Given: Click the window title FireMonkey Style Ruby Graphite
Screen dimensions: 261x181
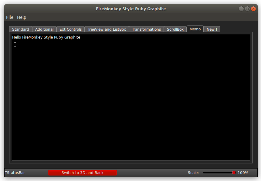Looking at the screenshot, I should (131, 9).
